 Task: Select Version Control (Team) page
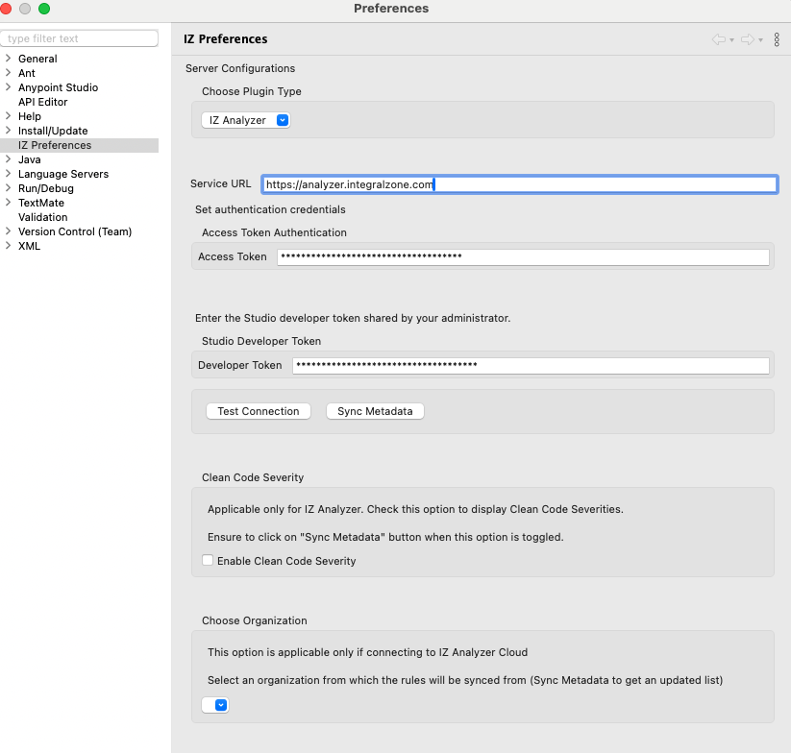[75, 231]
